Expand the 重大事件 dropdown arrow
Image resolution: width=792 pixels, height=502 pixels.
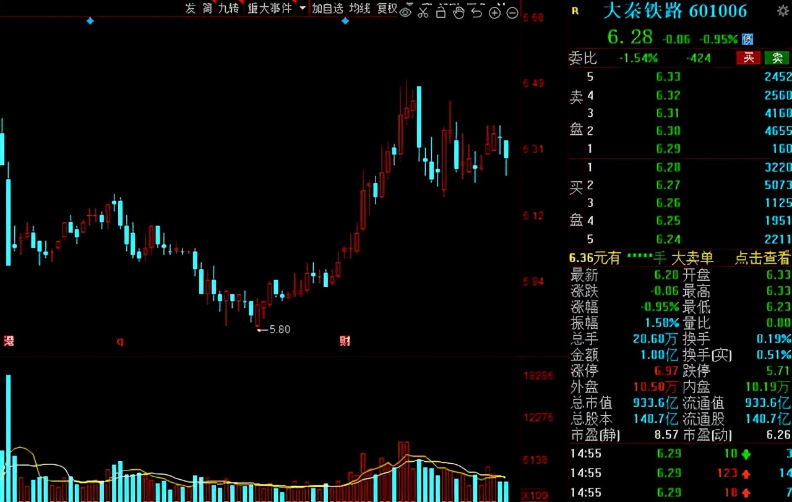[302, 9]
